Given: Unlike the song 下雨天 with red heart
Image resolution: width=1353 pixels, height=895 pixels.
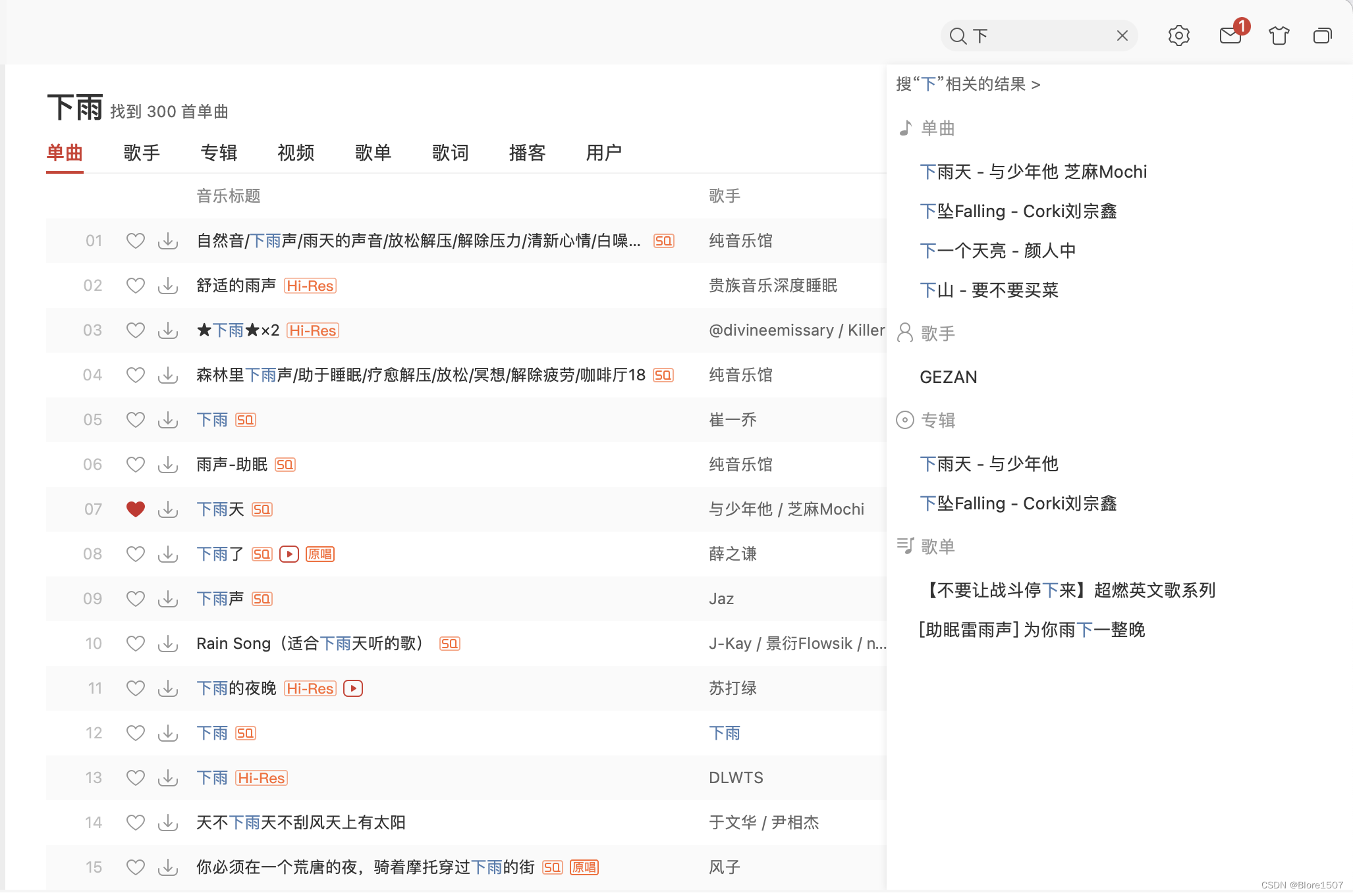Looking at the screenshot, I should (x=136, y=509).
